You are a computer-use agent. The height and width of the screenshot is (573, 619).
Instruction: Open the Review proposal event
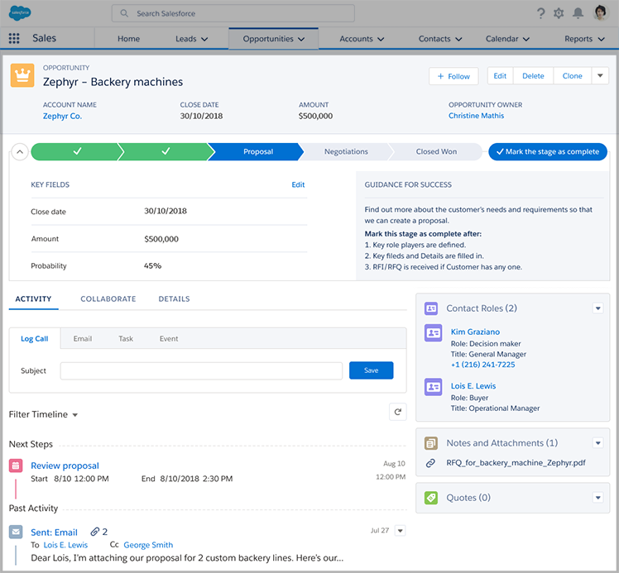click(65, 466)
